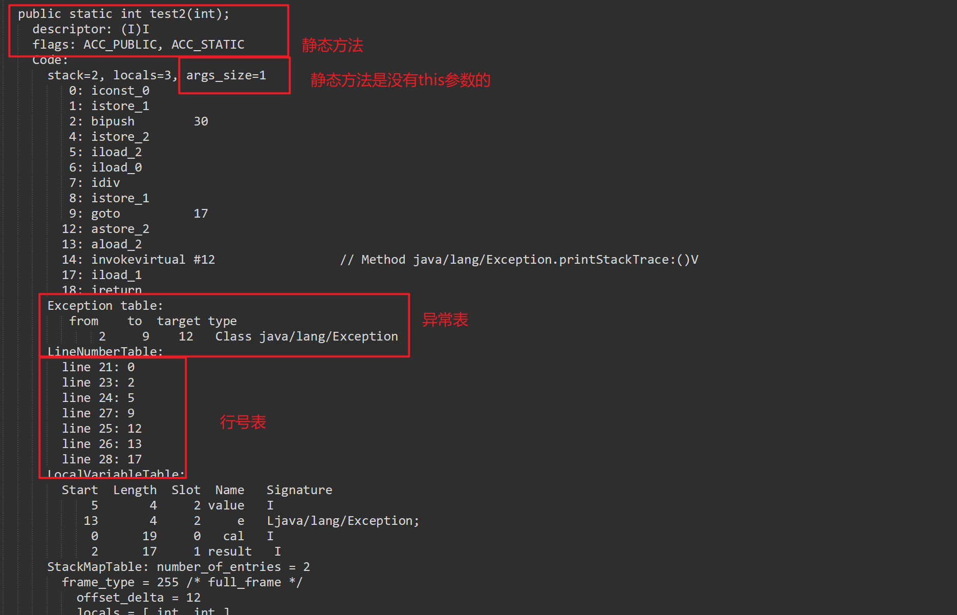Screen dimensions: 957x615
Task: Click the goto 17 instruction
Action: 138,214
